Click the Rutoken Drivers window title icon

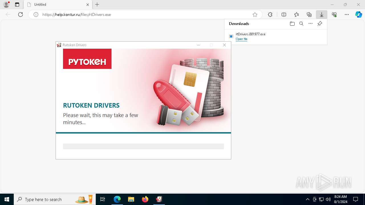pyautogui.click(x=59, y=45)
